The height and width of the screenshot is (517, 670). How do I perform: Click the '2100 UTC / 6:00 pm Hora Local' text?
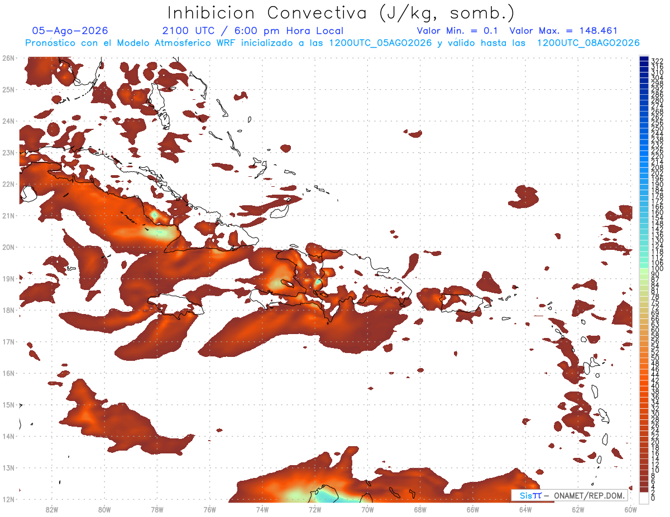(253, 31)
